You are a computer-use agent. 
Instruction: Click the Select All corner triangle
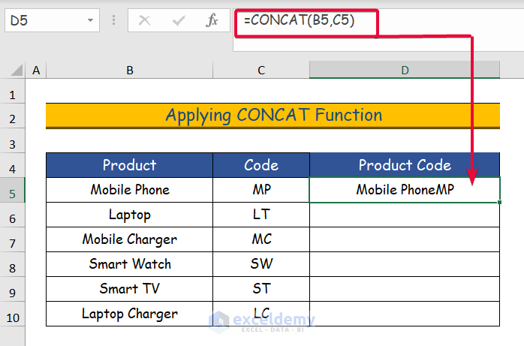coord(13,71)
